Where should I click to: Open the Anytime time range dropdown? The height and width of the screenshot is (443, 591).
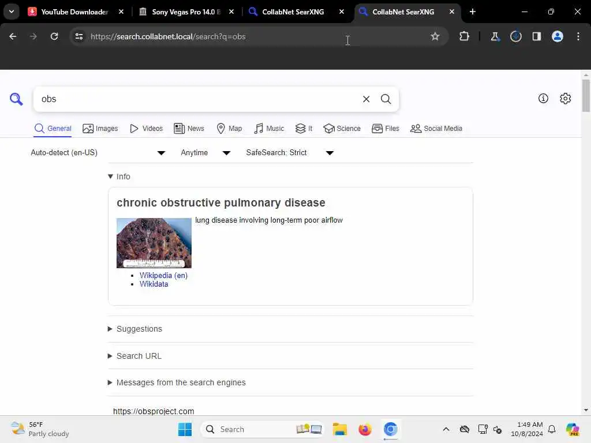205,152
